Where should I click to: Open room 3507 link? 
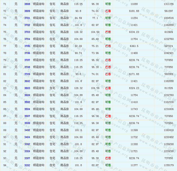pos(27,116)
